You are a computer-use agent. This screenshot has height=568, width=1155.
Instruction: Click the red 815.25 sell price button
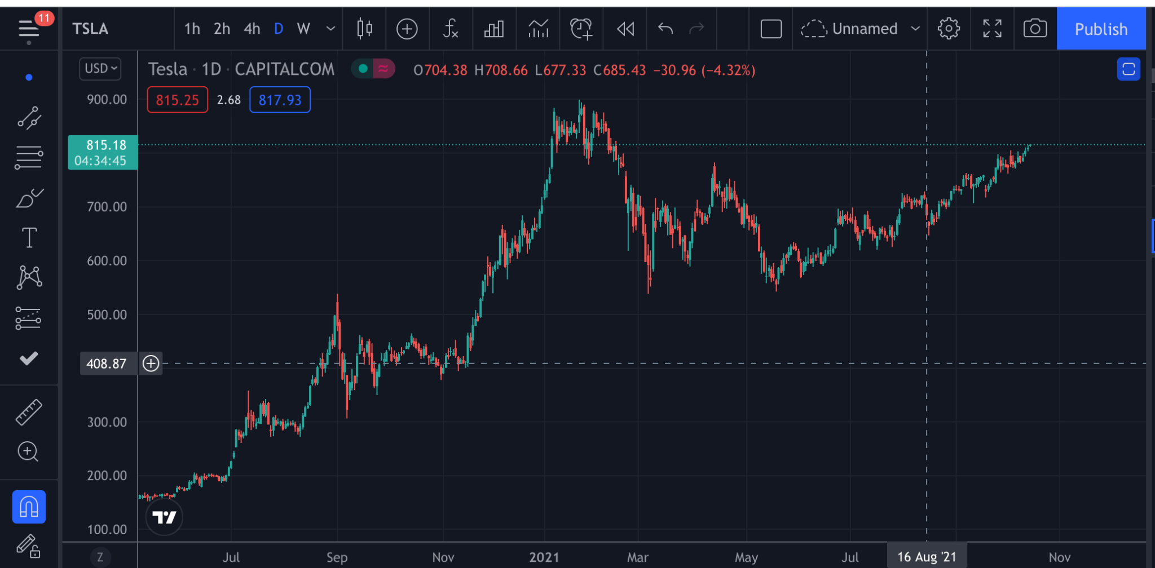pyautogui.click(x=178, y=100)
